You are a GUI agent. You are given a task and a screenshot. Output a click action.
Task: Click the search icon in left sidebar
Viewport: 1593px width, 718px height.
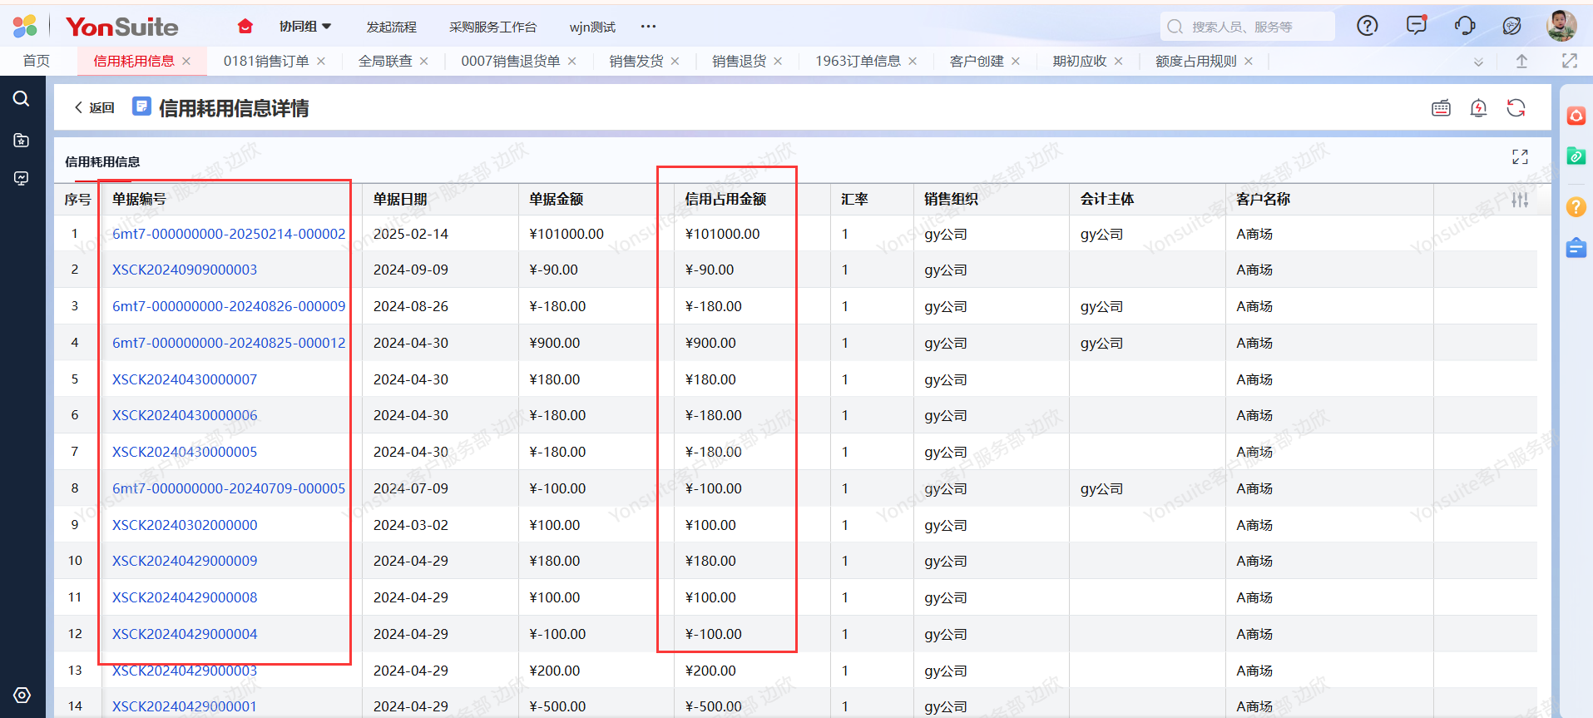(x=22, y=99)
